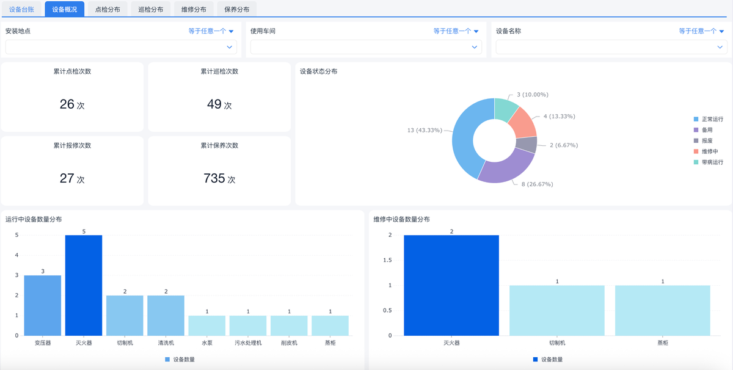Switch to the 设备台账 tab
The width and height of the screenshot is (733, 370).
22,9
